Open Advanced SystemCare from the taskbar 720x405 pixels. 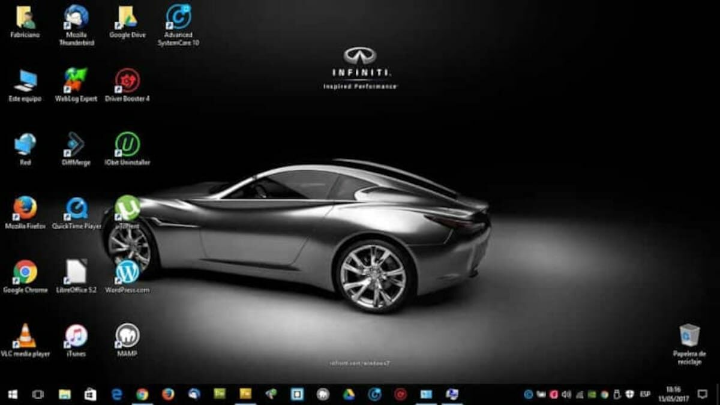click(375, 394)
